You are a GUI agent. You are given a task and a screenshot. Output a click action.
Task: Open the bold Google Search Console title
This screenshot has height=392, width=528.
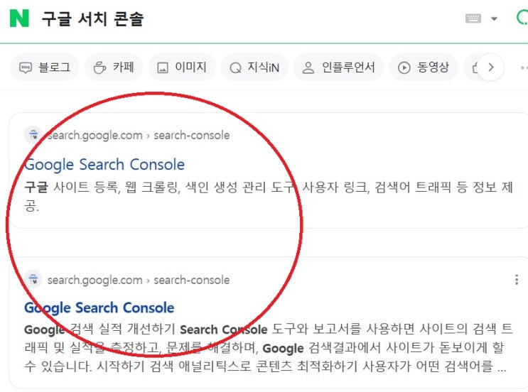(x=99, y=307)
